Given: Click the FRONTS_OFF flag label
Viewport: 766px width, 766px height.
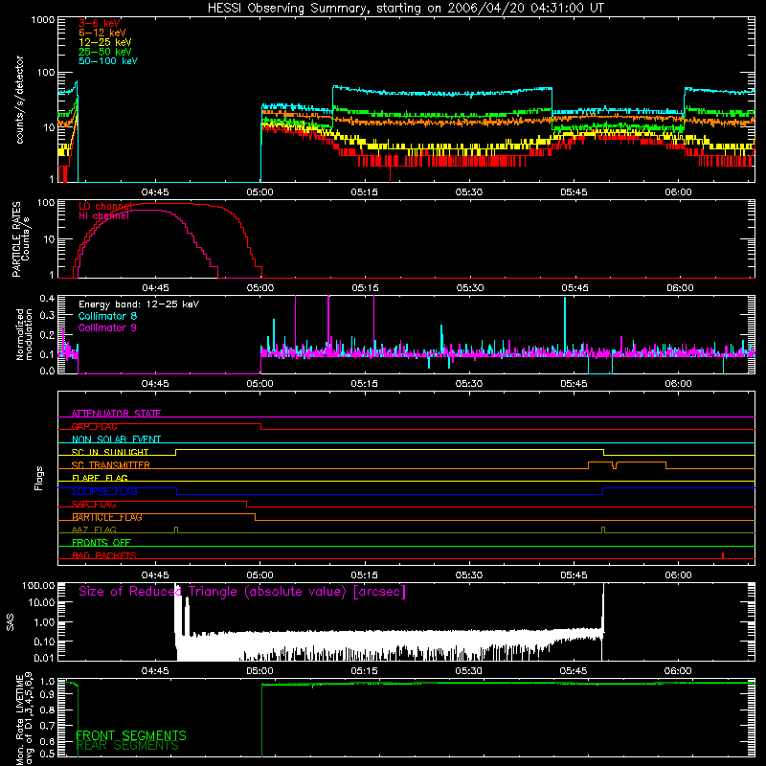Looking at the screenshot, I should click(101, 542).
